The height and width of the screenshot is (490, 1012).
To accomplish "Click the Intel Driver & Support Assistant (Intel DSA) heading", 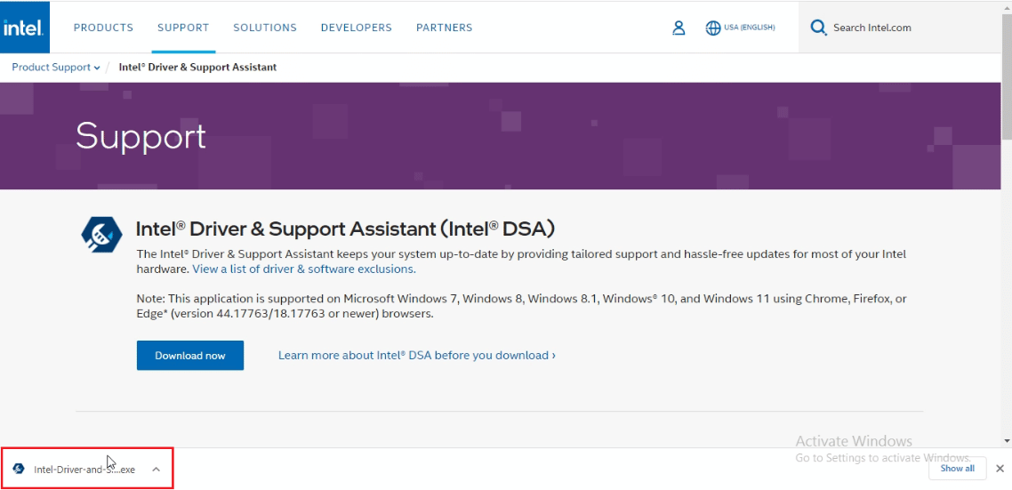I will 346,229.
